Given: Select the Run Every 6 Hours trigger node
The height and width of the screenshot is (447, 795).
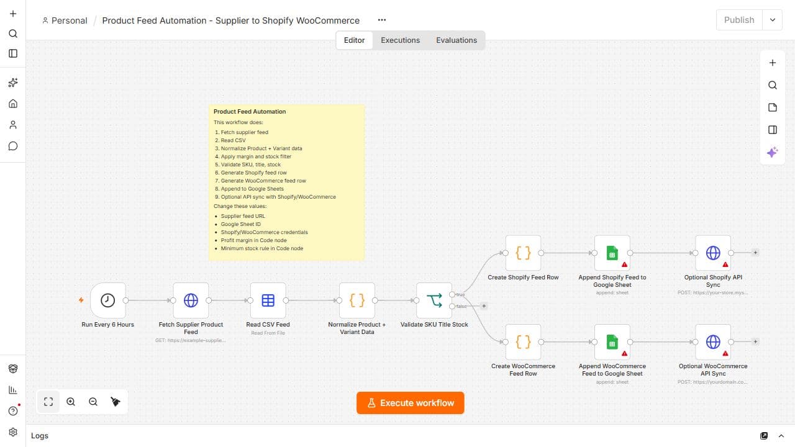Looking at the screenshot, I should pos(108,300).
